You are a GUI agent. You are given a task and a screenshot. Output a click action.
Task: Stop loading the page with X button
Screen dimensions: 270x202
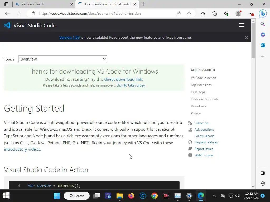click(x=19, y=13)
